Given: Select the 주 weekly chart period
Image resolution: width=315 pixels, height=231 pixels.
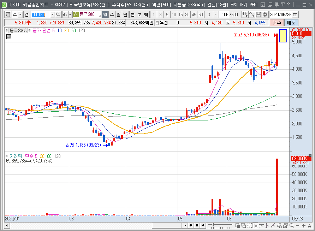Looking at the screenshot, I should click(x=112, y=14).
